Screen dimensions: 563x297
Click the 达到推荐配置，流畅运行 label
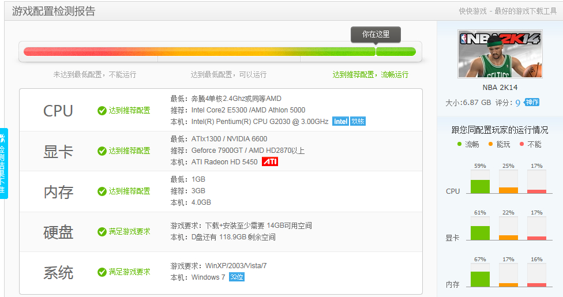click(x=370, y=75)
